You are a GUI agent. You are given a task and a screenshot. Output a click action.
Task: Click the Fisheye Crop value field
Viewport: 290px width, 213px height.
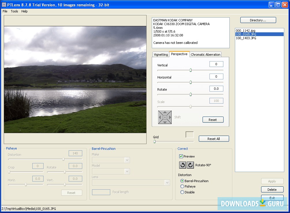pos(38,166)
